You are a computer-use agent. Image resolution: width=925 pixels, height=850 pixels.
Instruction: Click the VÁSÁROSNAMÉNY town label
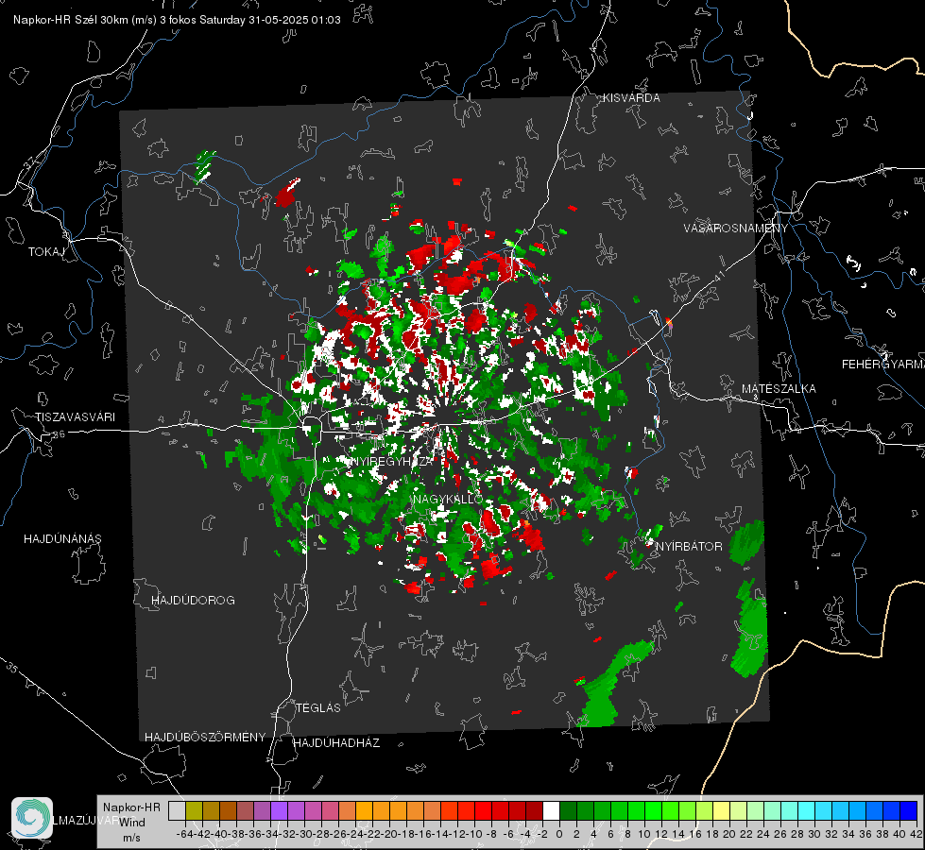point(736,229)
